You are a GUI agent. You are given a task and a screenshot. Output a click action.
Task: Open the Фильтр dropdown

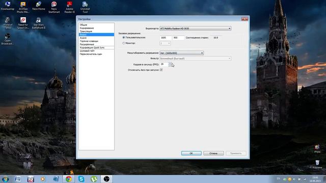point(195,58)
